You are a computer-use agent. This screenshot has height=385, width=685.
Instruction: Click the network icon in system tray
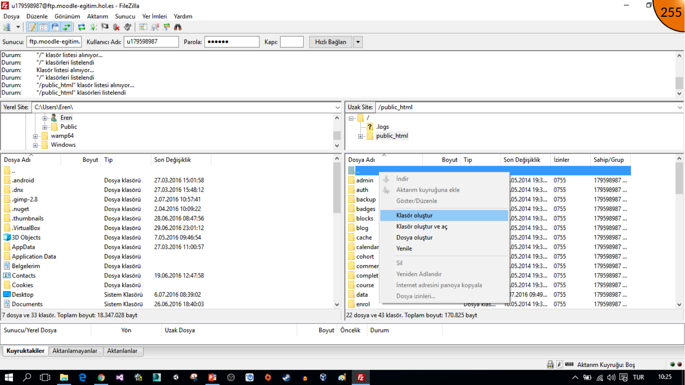pos(600,377)
